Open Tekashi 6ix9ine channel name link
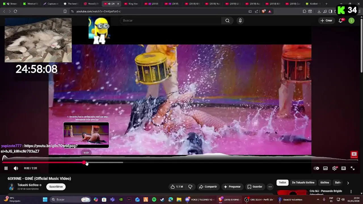363x204 pixels. coord(28,185)
